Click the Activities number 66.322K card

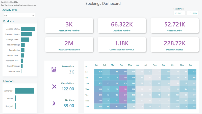[122, 26]
